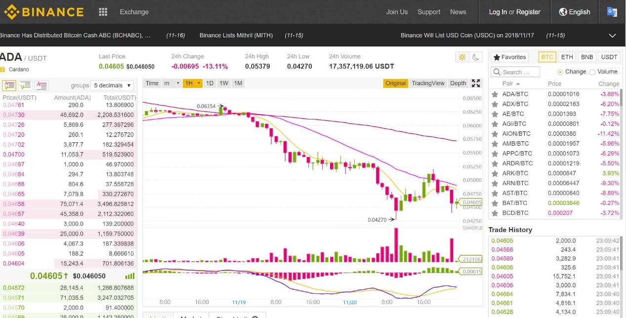Viewport: 626px width, 318px height.
Task: Click the market pair Search field
Action: 515,72
